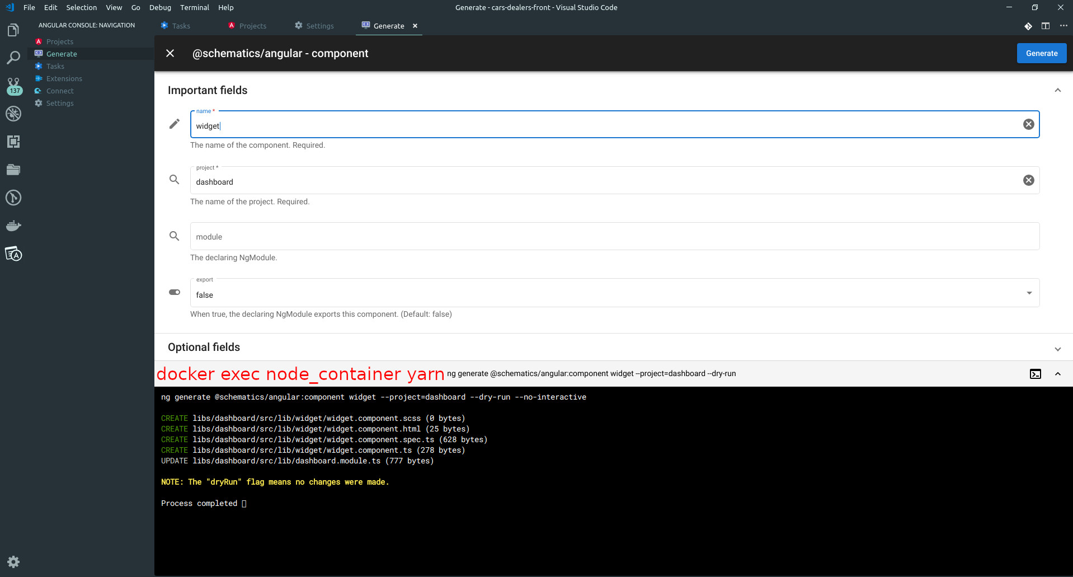Image resolution: width=1073 pixels, height=577 pixels.
Task: Expand the Optional fields section
Action: click(x=1057, y=348)
